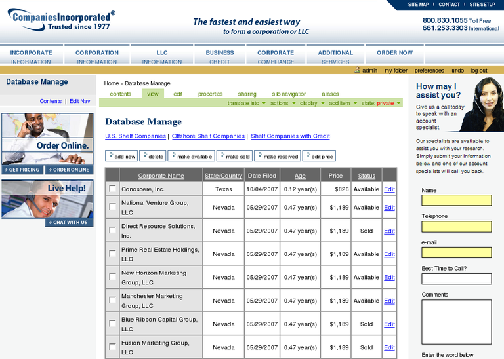Open my folder link
Image resolution: width=504 pixels, height=359 pixels.
[x=396, y=71]
